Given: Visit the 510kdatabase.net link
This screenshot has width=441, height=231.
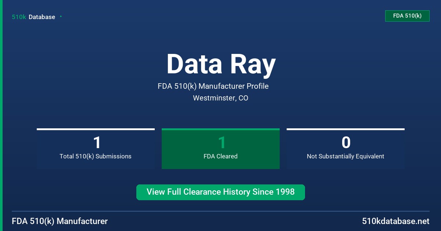Looking at the screenshot, I should click(x=395, y=221).
